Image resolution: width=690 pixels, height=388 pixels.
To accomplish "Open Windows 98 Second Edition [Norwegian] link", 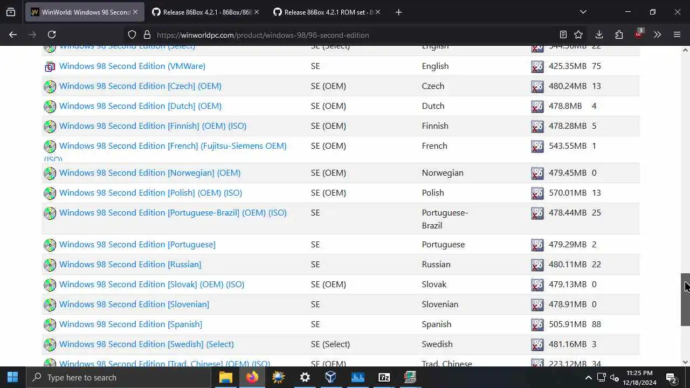I will [150, 172].
